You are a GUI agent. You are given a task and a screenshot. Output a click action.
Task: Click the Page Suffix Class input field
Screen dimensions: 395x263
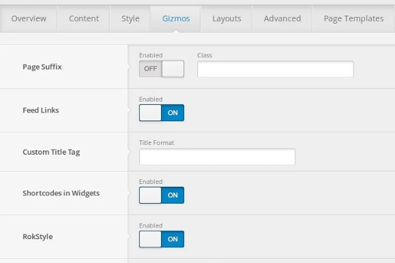(x=275, y=69)
